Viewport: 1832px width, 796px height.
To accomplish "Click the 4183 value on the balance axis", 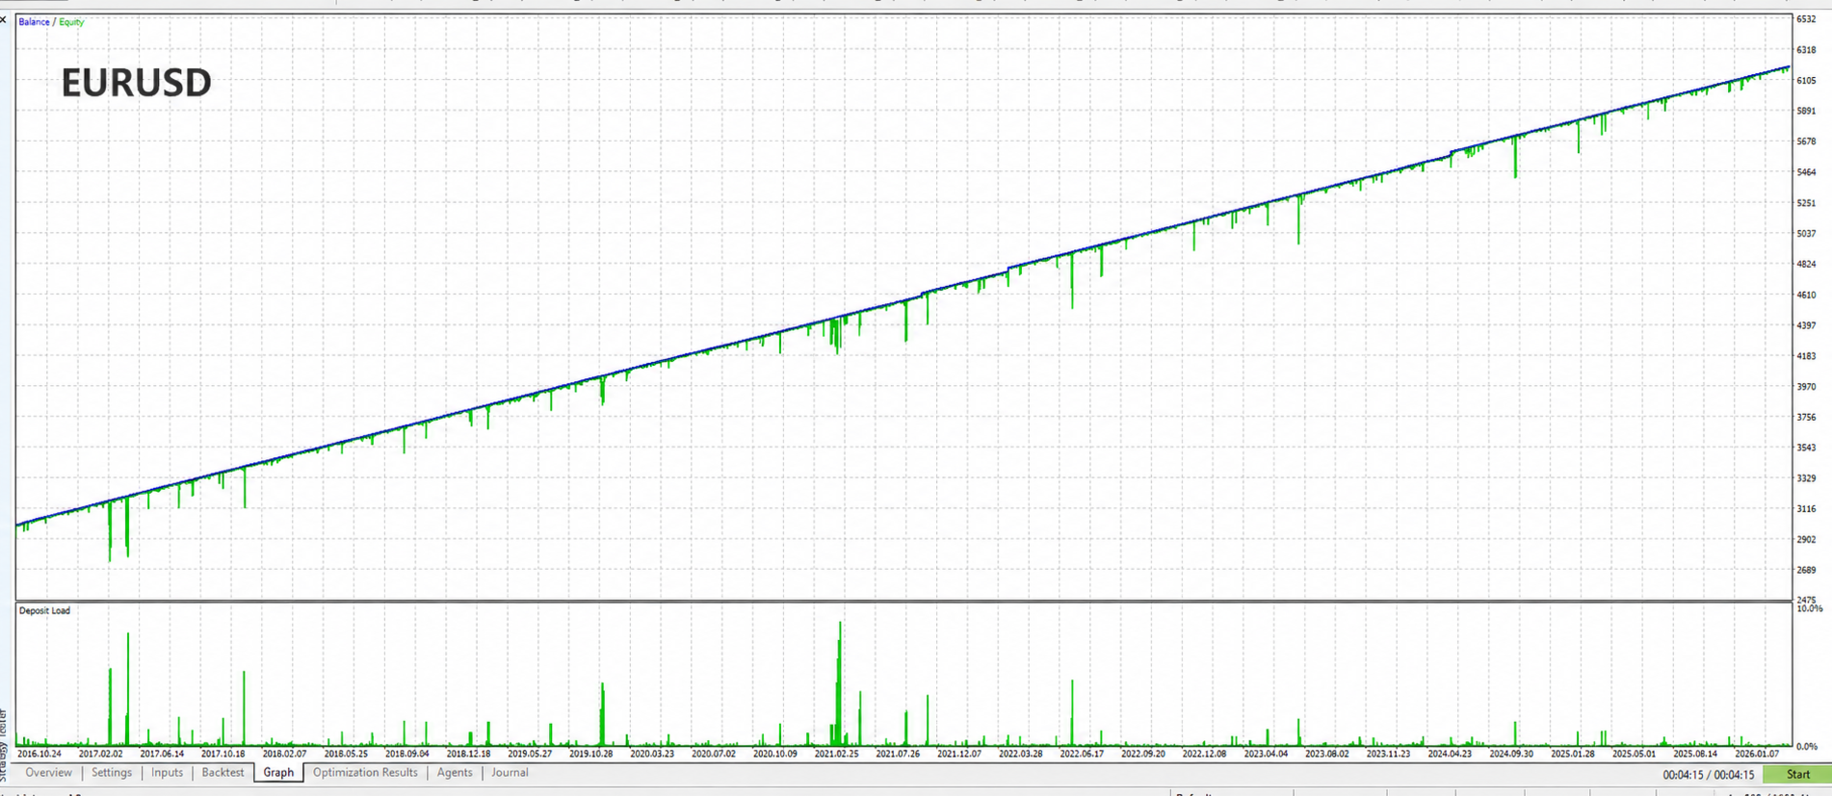I will 1806,356.
